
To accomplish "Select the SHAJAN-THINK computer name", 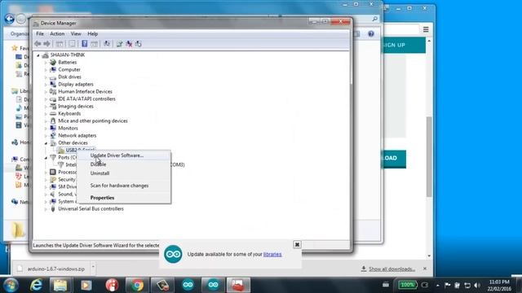I will click(x=67, y=55).
